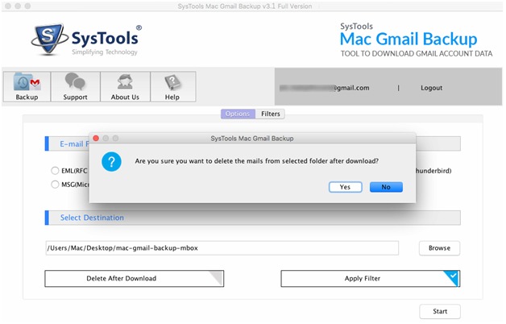Image resolution: width=506 pixels, height=324 pixels.
Task: Switch to the Filters tab
Action: click(270, 114)
